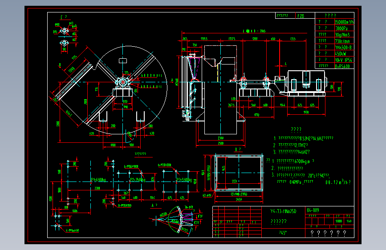Select the 6700kg.m note text
Viewport: 386px width, 250px height.
click(301, 161)
